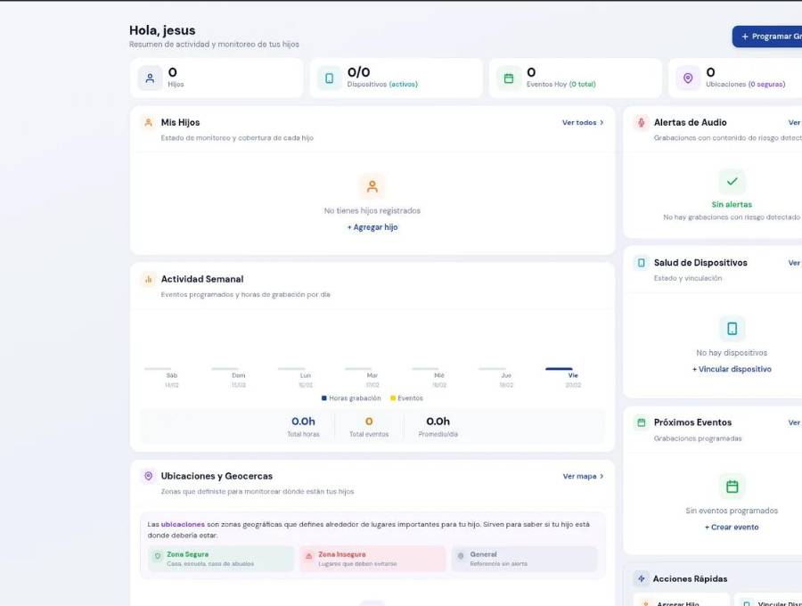The image size is (802, 606).
Task: Select the Vie bar in weekly chart
Action: (x=559, y=369)
